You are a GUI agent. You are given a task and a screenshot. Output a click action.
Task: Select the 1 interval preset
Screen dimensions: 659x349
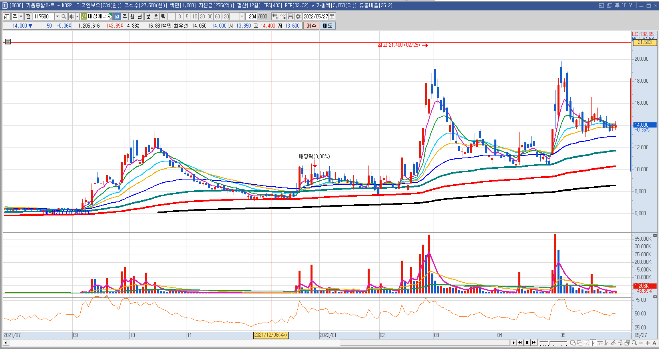[x=171, y=16]
